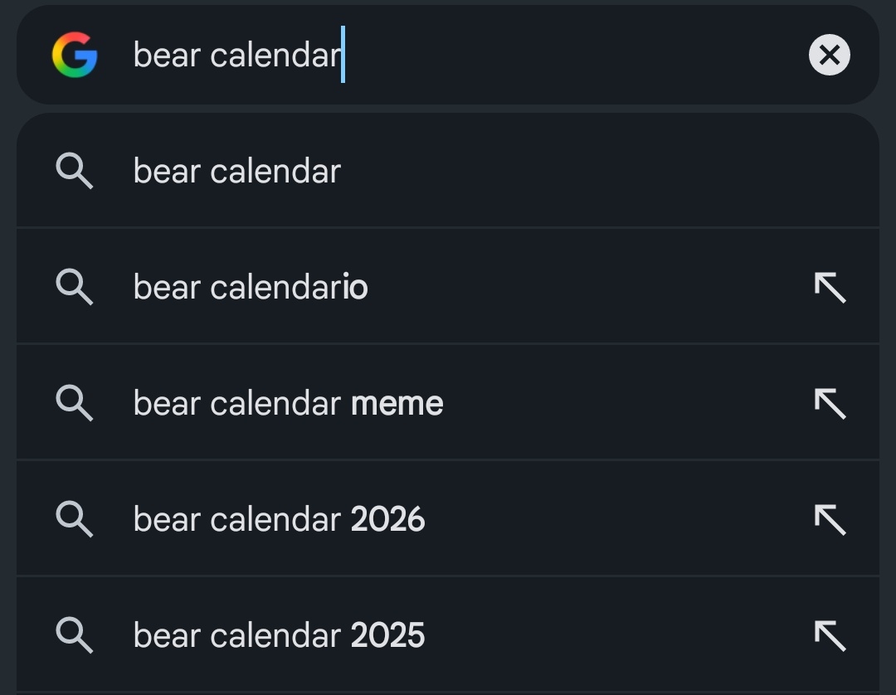Select the "bear calendario" suggestion
Screen dimensions: 896x695
251,288
